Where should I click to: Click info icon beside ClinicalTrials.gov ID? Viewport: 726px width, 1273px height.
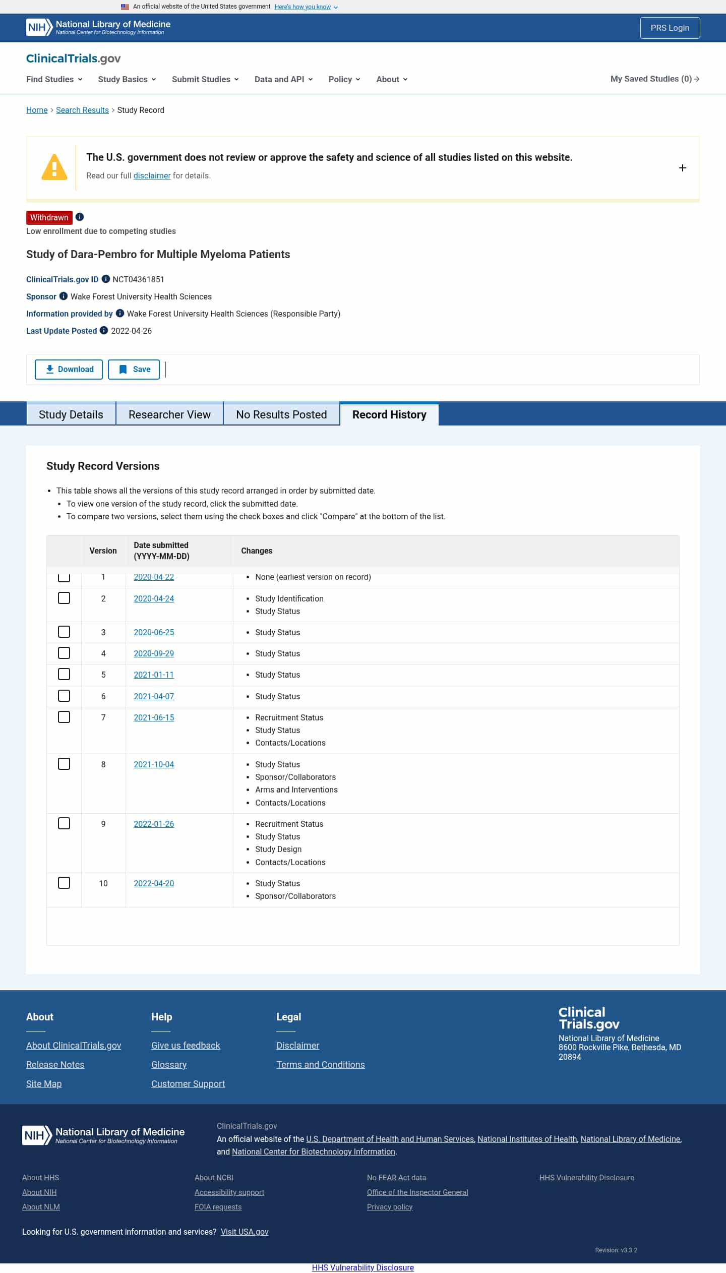[106, 279]
